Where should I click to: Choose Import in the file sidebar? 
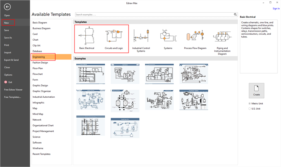7,53
